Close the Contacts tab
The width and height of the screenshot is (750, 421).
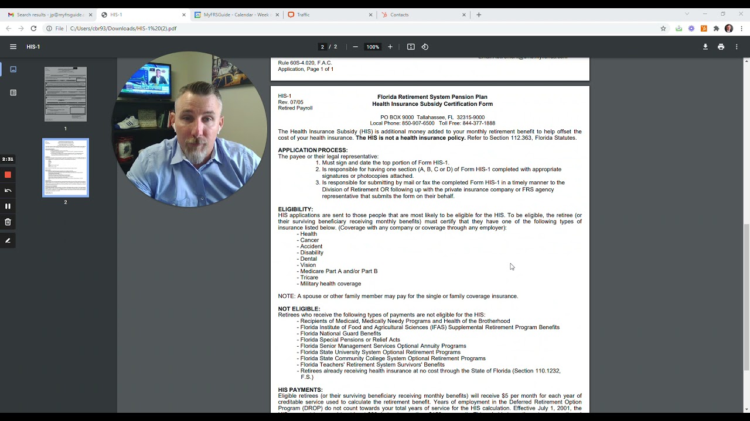(465, 15)
